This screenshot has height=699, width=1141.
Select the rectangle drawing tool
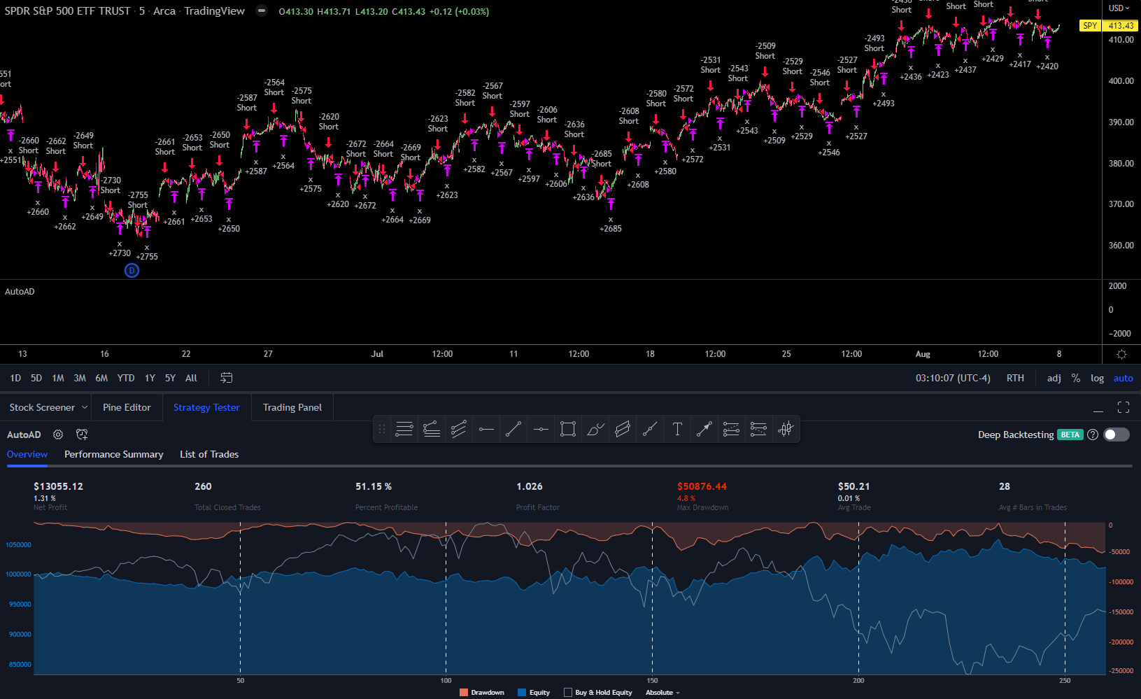[x=568, y=429]
